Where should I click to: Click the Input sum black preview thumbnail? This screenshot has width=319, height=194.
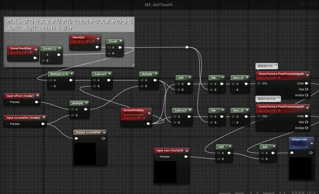point(165,172)
